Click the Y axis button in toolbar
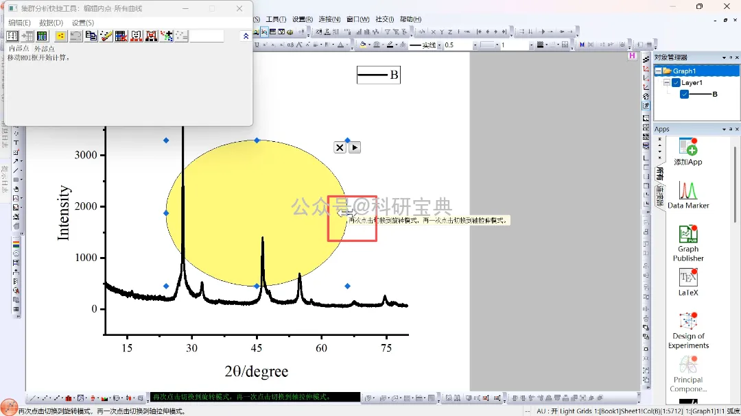The width and height of the screenshot is (741, 416). click(x=442, y=32)
